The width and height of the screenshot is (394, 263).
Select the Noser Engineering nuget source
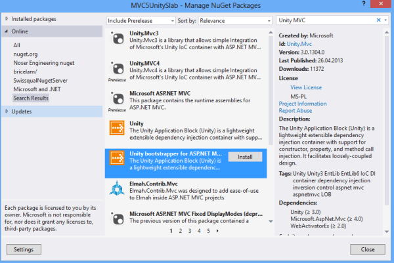pyautogui.click(x=44, y=63)
